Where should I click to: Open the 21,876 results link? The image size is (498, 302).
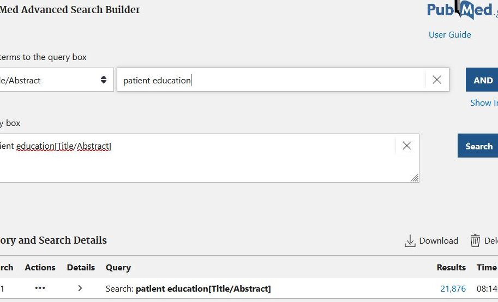453,289
